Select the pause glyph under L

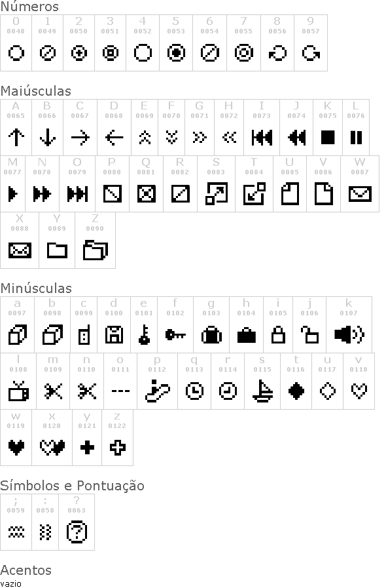pos(356,137)
